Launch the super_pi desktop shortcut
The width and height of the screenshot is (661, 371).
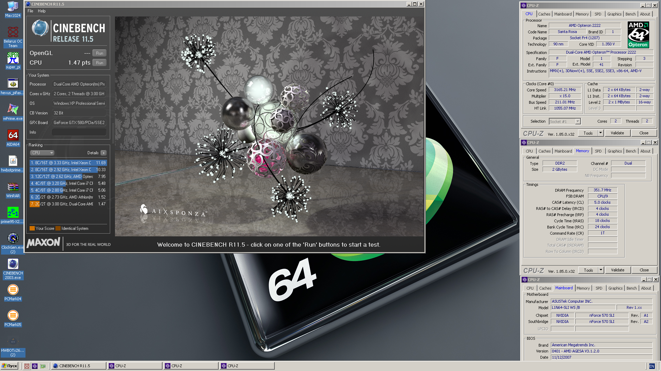(x=13, y=60)
